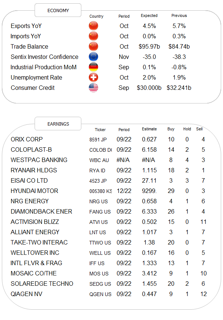The width and height of the screenshot is (223, 320).
Task: Select INTL FLVR & FRAG company name
Action: pos(36,263)
